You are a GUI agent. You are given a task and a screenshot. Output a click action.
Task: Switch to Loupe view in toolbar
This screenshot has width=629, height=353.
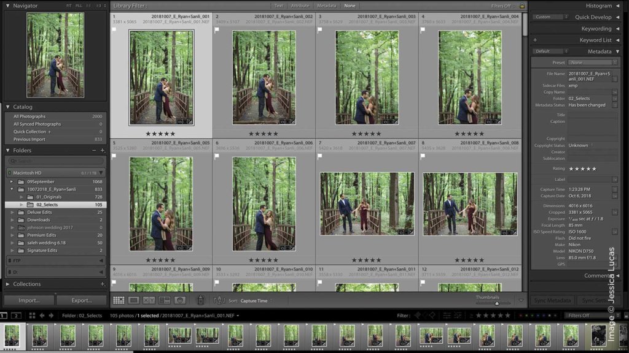[133, 300]
